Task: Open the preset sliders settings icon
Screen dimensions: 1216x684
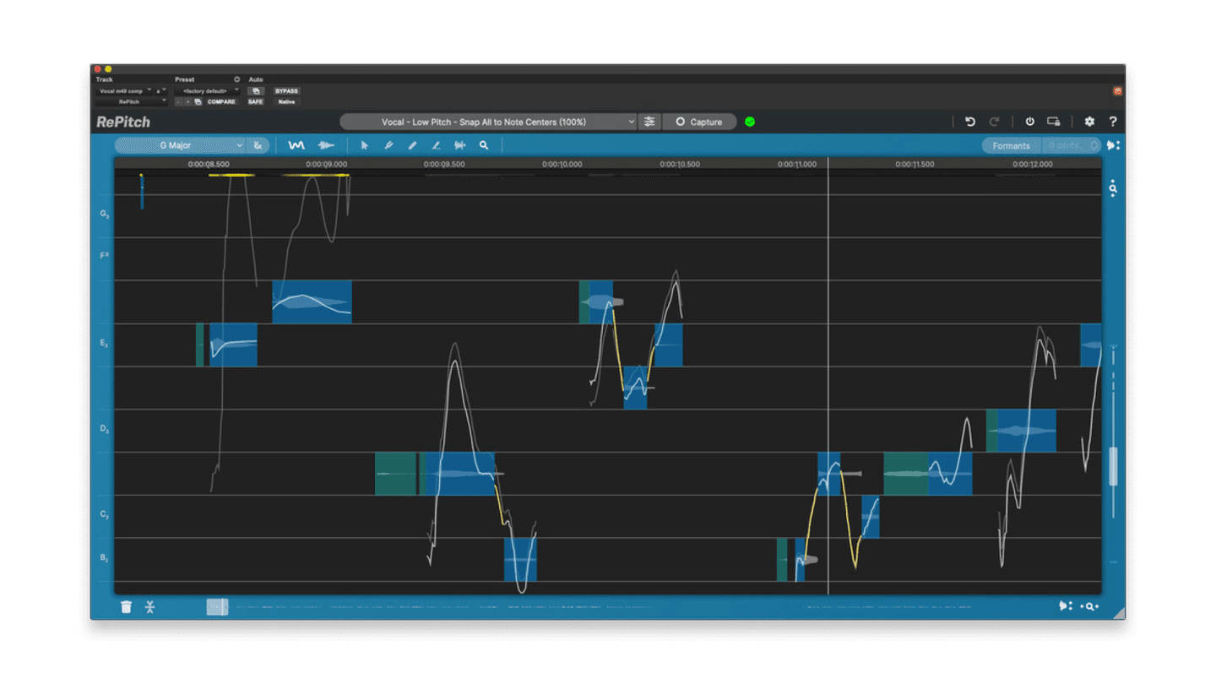Action: coord(649,122)
